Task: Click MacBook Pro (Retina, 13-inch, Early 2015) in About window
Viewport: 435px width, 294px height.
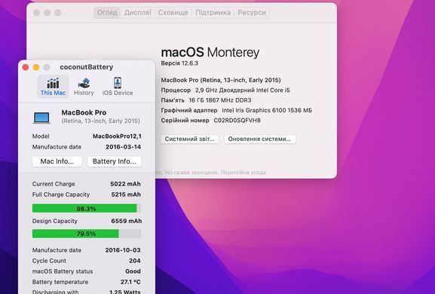Action: 221,80
